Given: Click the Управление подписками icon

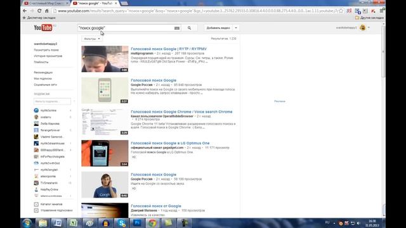Looking at the screenshot, I should [x=36, y=210].
